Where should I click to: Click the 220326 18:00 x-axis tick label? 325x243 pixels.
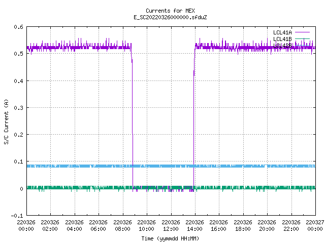(243, 226)
